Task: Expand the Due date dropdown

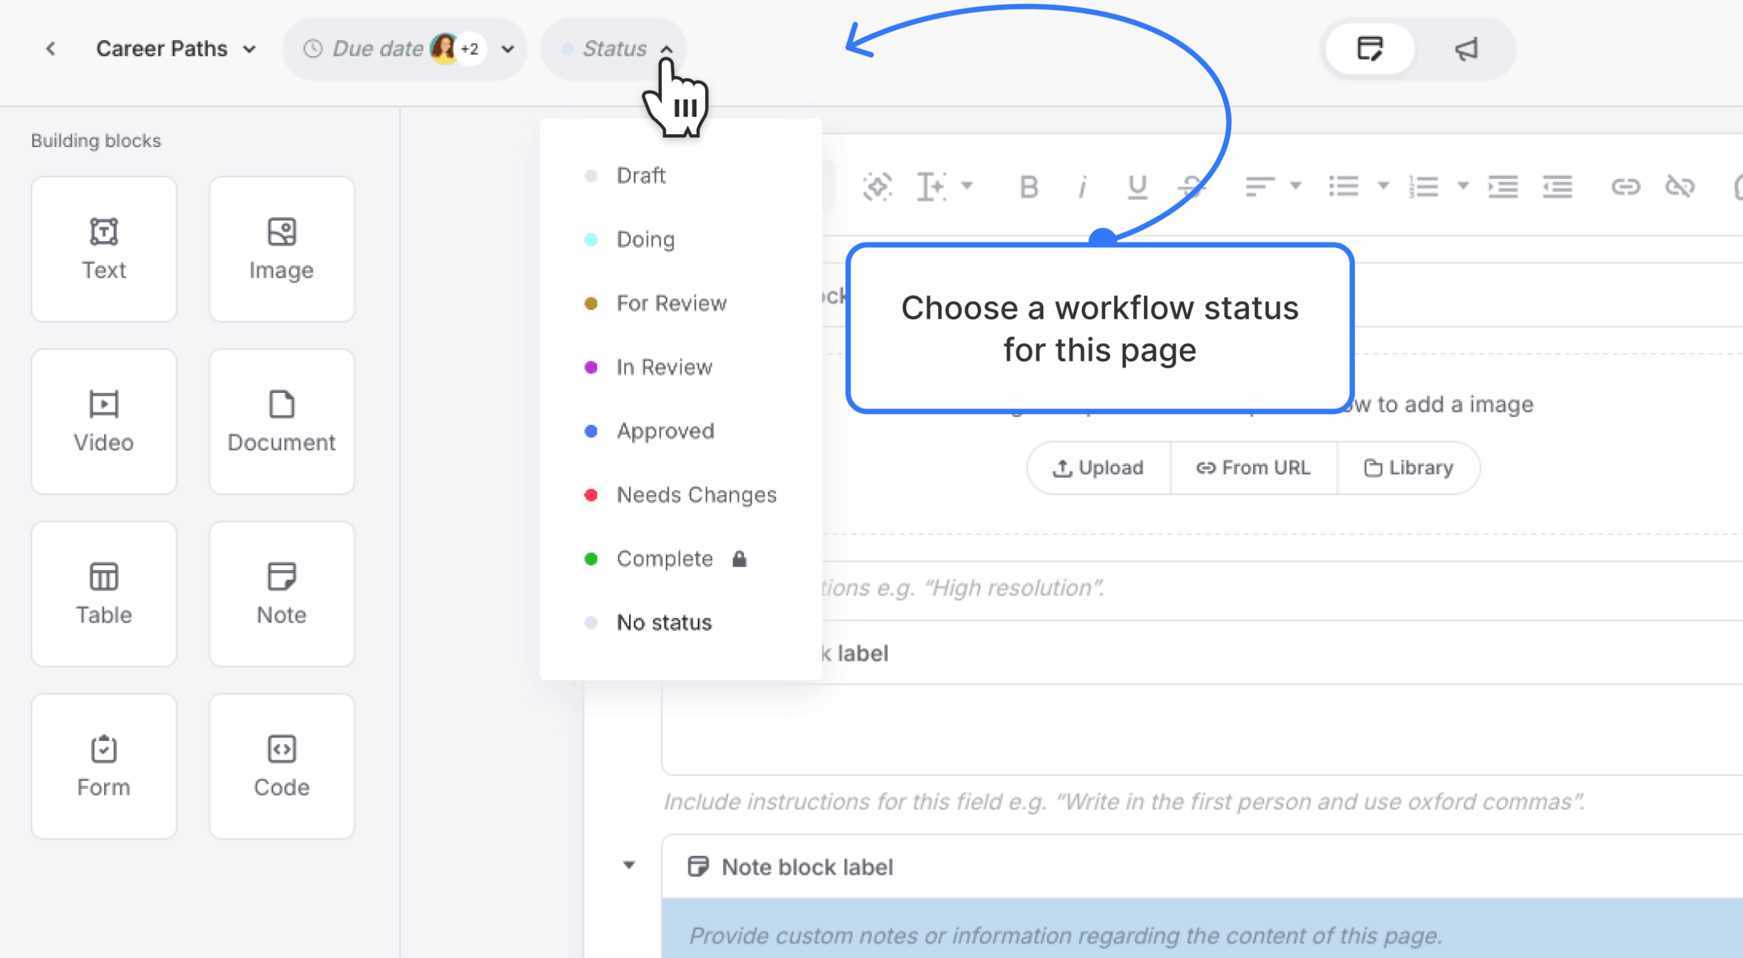Action: (507, 48)
